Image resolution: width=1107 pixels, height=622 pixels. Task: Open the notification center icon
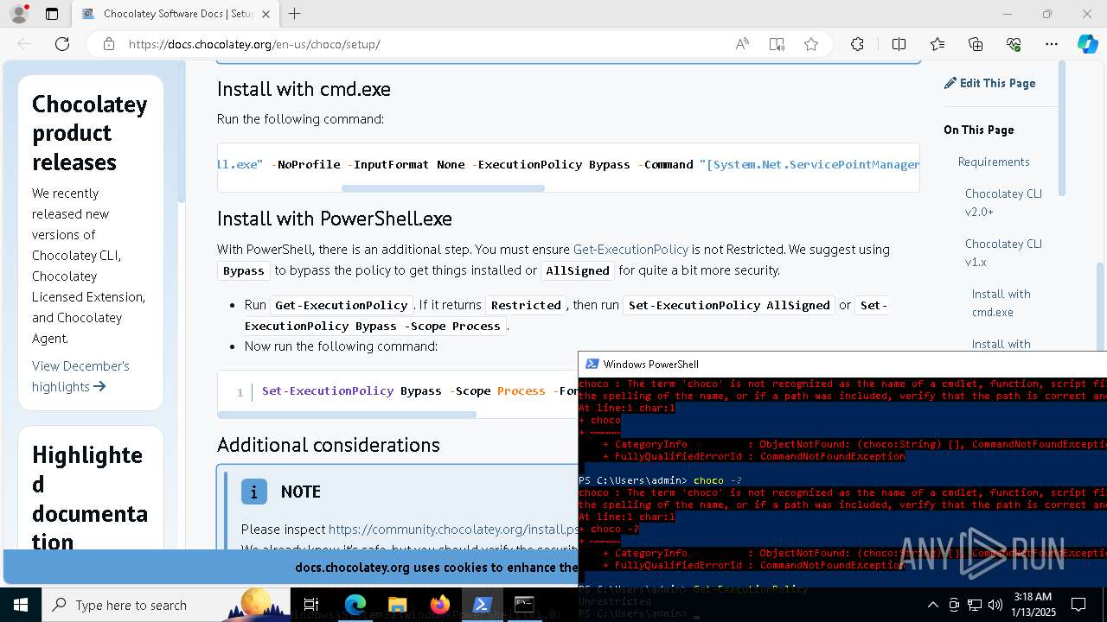point(1078,605)
